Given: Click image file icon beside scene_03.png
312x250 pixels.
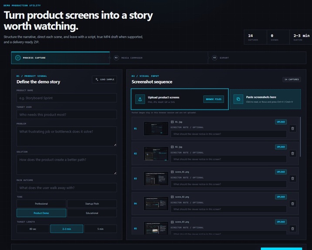Looking at the screenshot, I should [172, 222].
